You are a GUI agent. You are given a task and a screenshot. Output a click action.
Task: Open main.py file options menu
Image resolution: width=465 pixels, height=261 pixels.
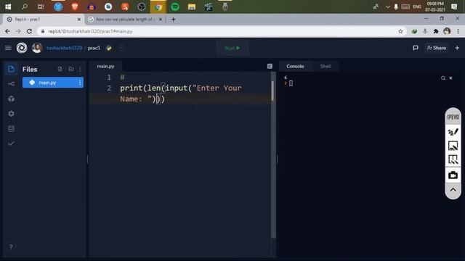click(x=80, y=83)
